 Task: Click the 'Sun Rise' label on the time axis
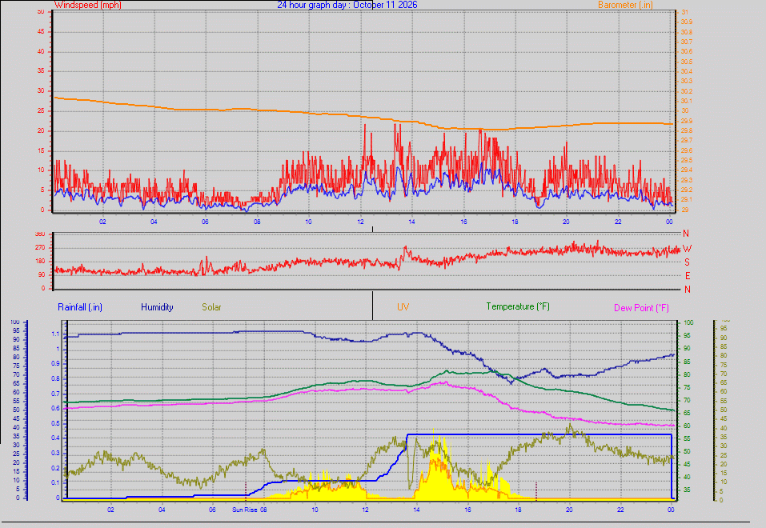245,510
